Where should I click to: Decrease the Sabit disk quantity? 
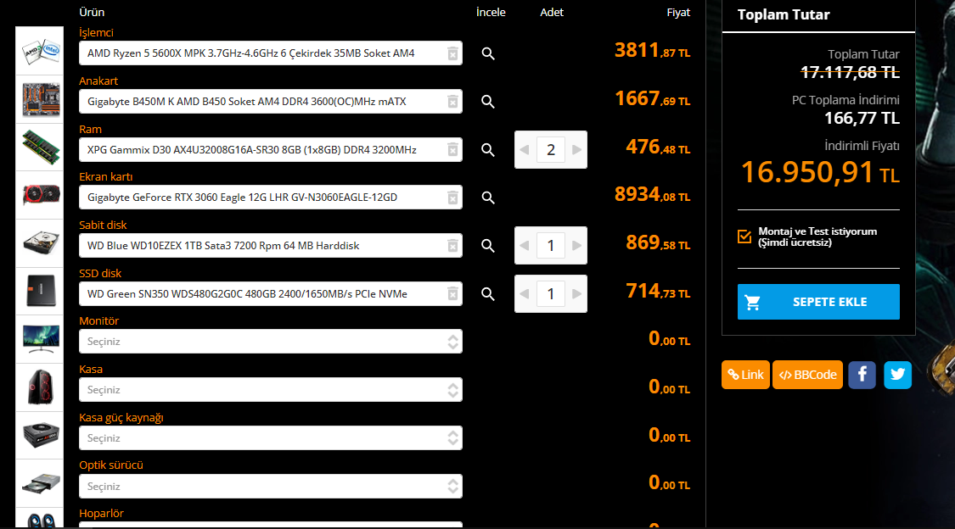(525, 246)
